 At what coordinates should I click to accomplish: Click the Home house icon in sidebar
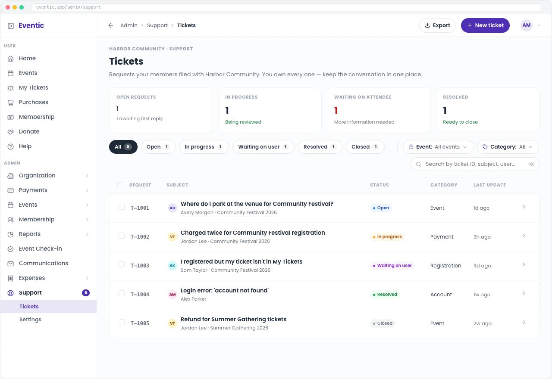tap(11, 59)
